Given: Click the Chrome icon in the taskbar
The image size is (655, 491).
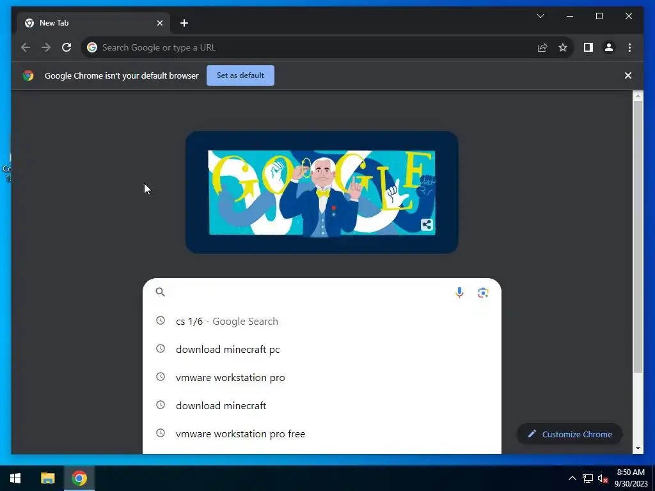Looking at the screenshot, I should click(x=79, y=478).
